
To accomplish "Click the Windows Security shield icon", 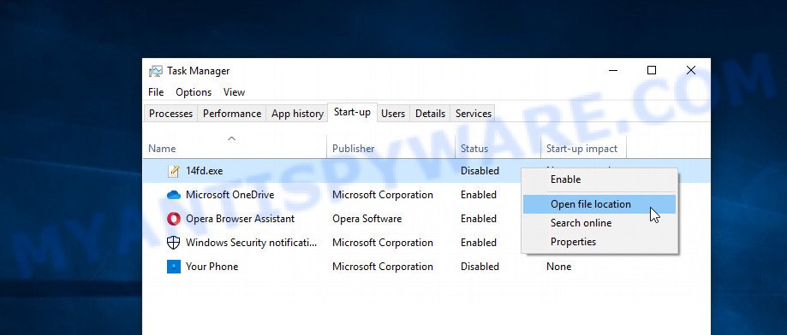I will [x=173, y=243].
